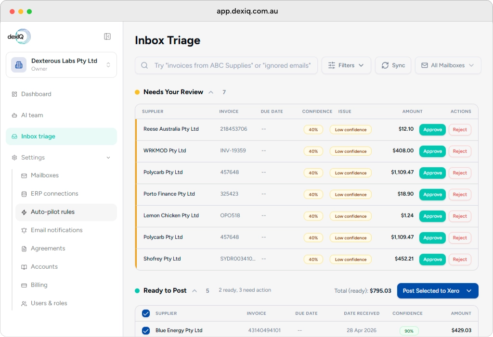Collapse the Ready to Post section
493x337 pixels.
point(195,291)
